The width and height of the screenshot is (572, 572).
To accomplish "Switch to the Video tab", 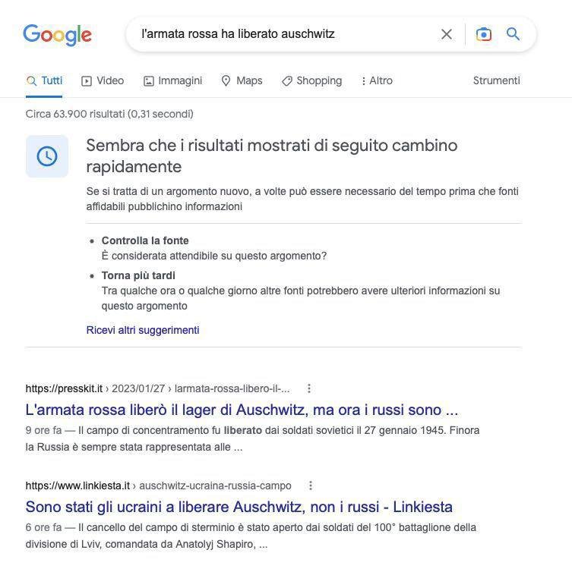I will point(103,80).
